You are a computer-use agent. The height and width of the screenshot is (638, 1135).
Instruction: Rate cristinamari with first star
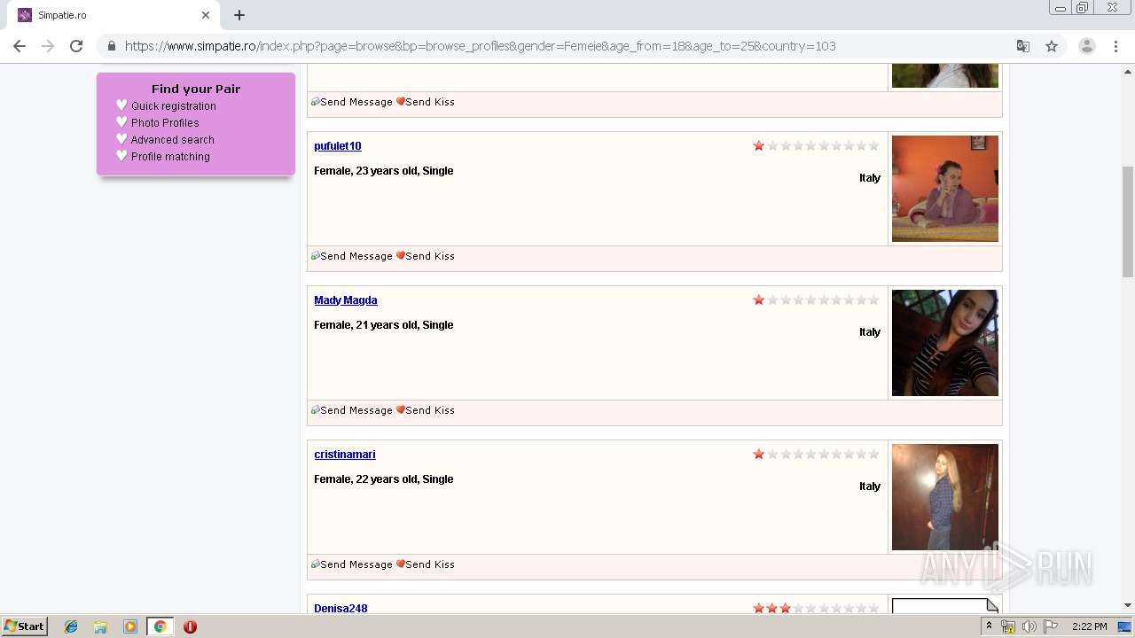(x=759, y=454)
